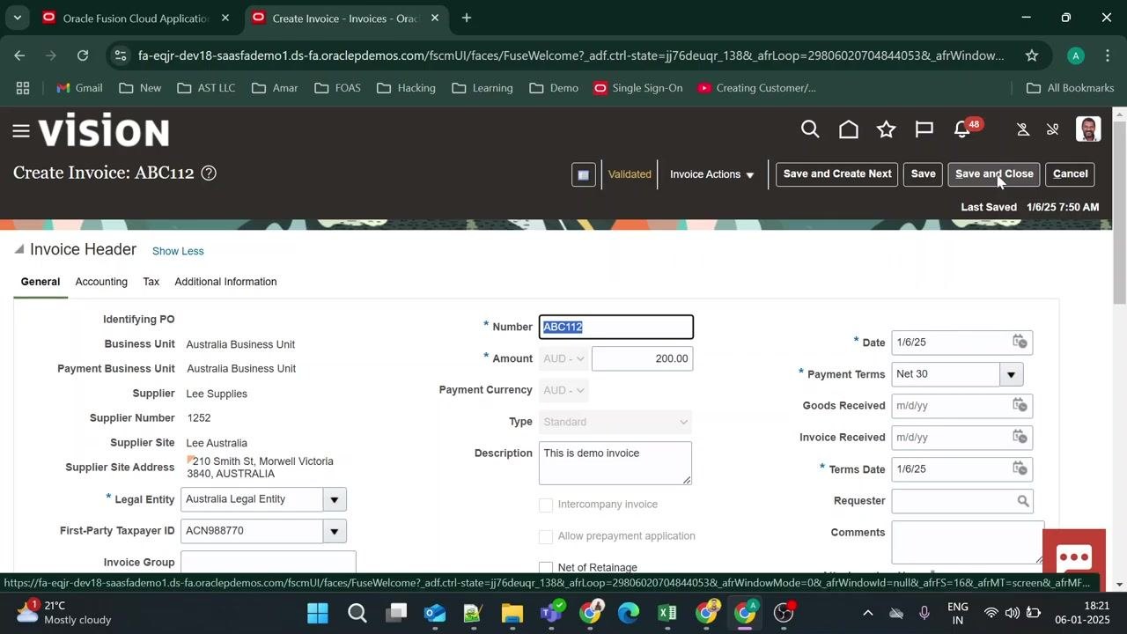Open the user profile photo menu
Viewport: 1127px width, 634px height.
(x=1089, y=129)
